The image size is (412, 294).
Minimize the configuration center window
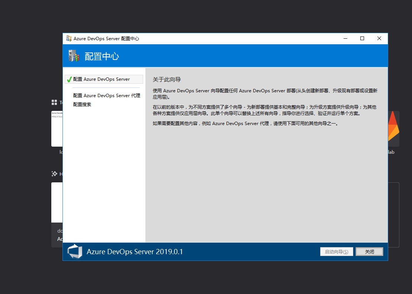tap(345, 38)
